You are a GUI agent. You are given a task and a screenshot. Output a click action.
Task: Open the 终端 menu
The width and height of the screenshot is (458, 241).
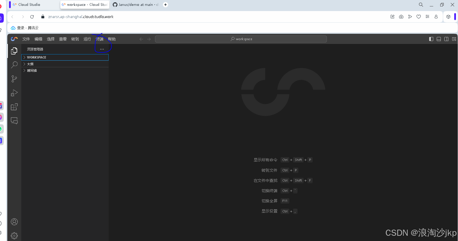coord(100,39)
